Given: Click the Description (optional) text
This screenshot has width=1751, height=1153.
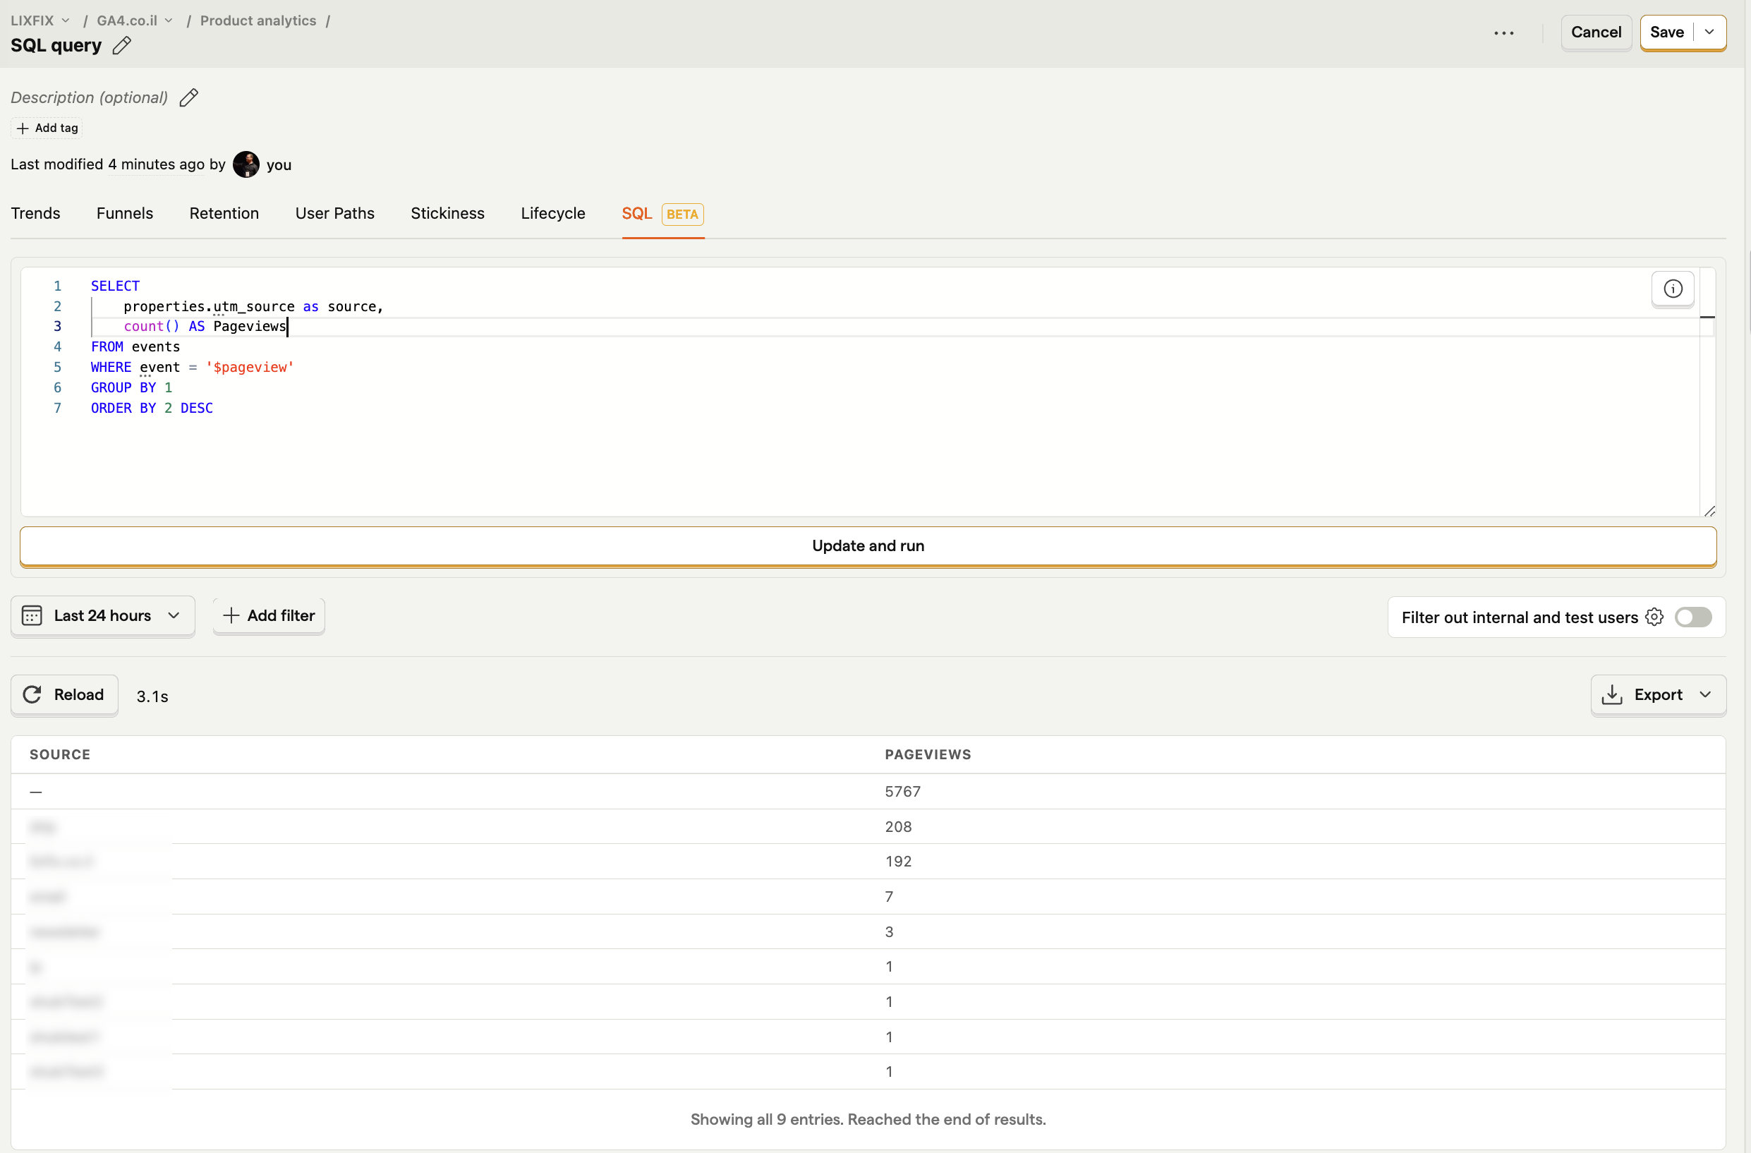Looking at the screenshot, I should coord(89,98).
